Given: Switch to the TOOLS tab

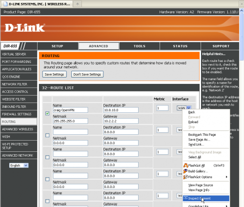Looking at the screenshot, I should 140,46.
